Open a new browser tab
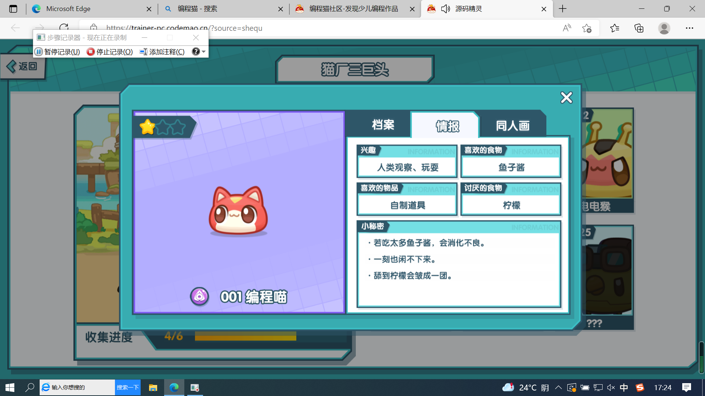This screenshot has height=396, width=705. (x=563, y=9)
